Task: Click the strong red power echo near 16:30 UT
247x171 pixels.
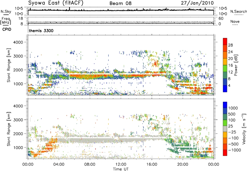Action: [156, 63]
